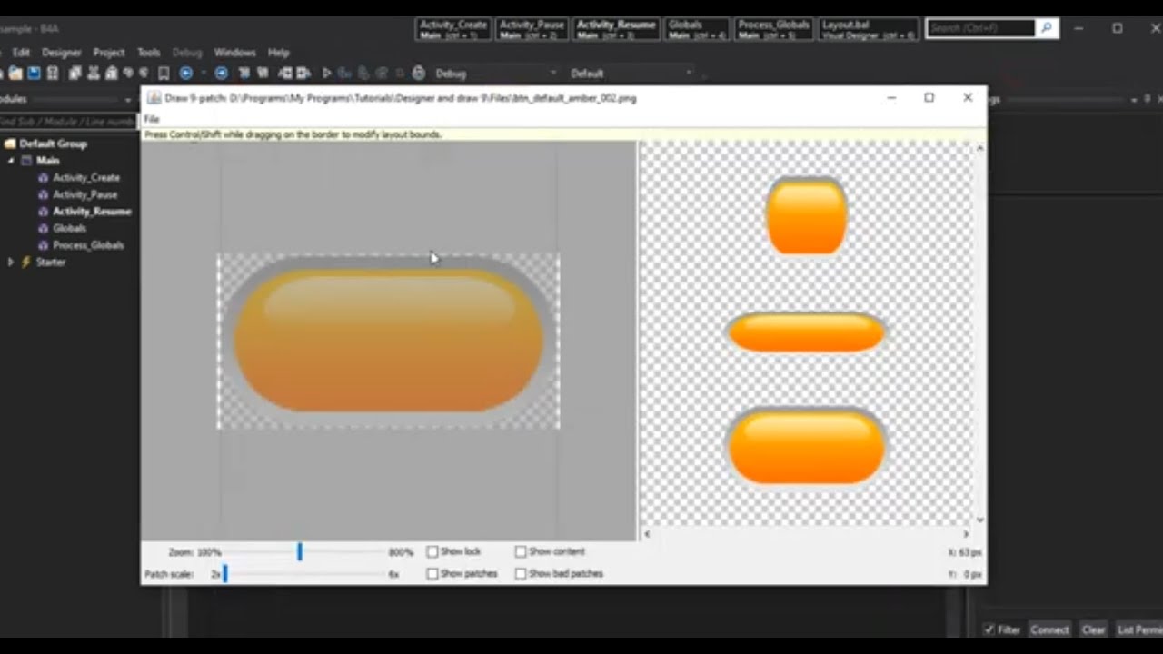Screen dimensions: 1163x654
Task: Expand the Starter module tree node
Action: (11, 262)
